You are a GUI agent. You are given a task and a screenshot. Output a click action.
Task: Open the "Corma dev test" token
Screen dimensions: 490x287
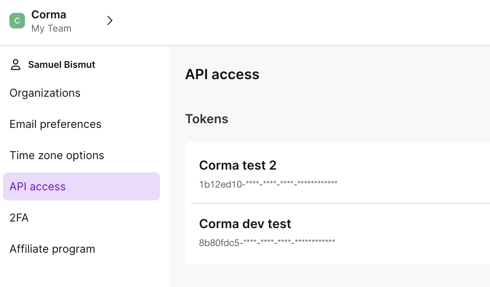click(x=245, y=224)
